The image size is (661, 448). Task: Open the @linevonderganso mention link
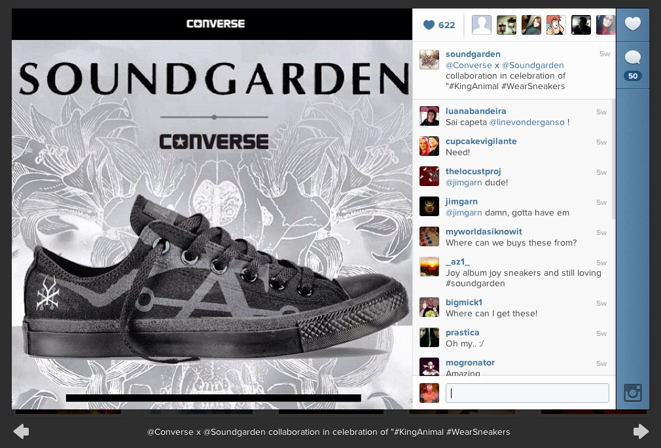tap(527, 122)
